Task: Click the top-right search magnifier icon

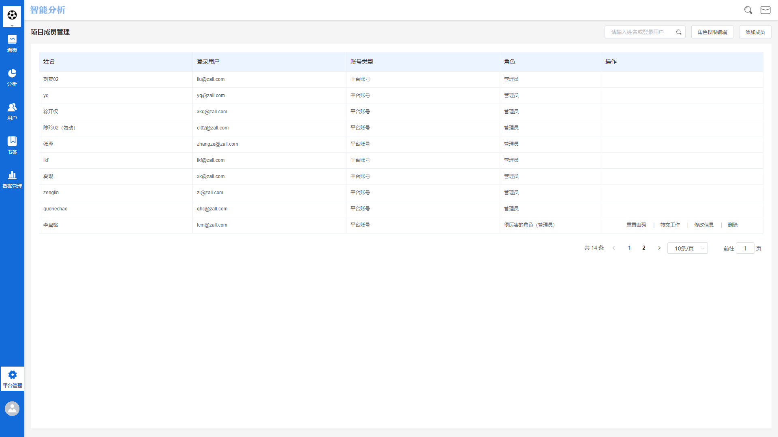Action: point(748,10)
